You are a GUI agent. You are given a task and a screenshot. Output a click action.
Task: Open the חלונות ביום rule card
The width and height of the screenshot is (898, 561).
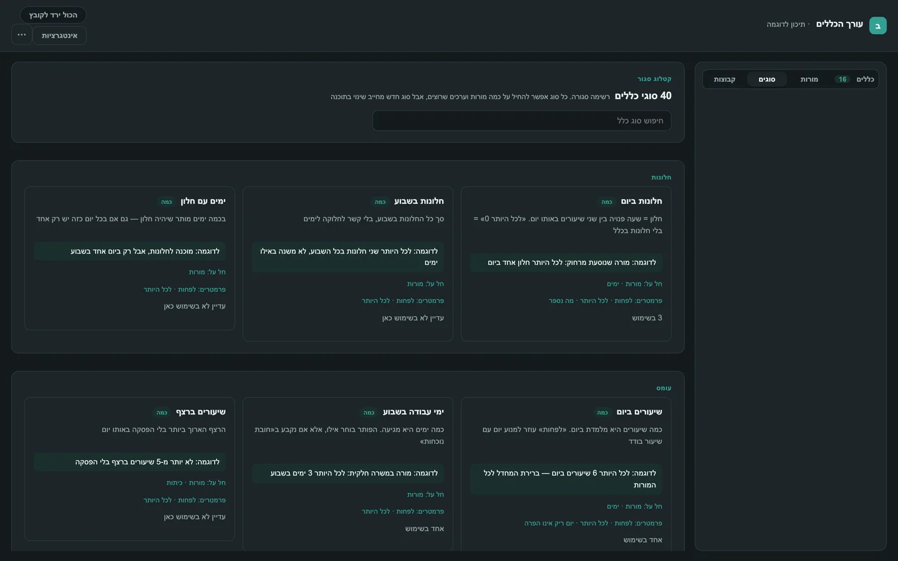tap(566, 264)
